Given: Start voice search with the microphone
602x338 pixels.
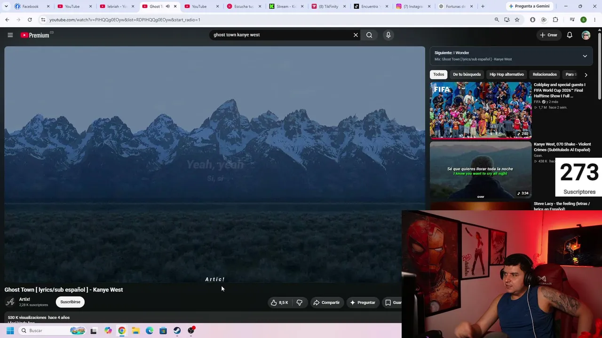Looking at the screenshot, I should [x=388, y=35].
